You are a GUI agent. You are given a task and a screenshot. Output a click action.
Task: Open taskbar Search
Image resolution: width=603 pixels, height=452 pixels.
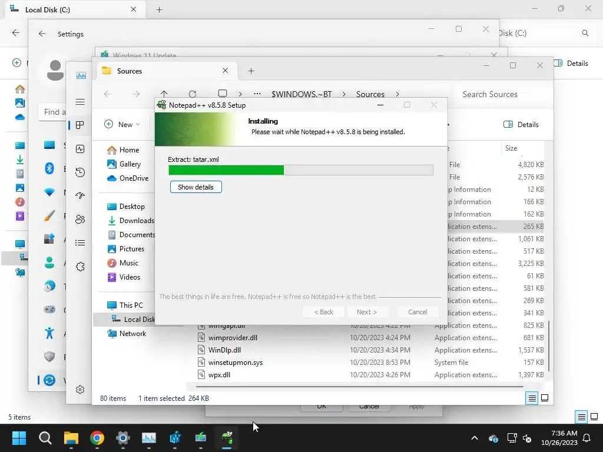pyautogui.click(x=45, y=438)
